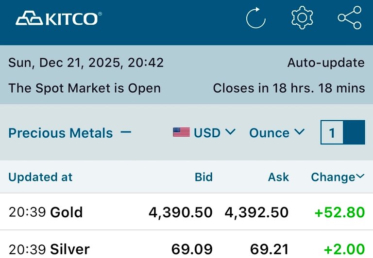Select the Silver row
Screen dimensions: 373x258
pos(69,250)
